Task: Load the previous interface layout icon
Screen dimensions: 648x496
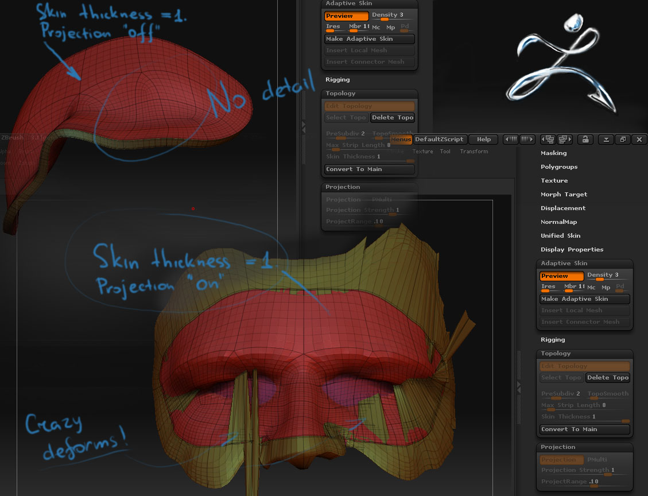Action: (548, 139)
